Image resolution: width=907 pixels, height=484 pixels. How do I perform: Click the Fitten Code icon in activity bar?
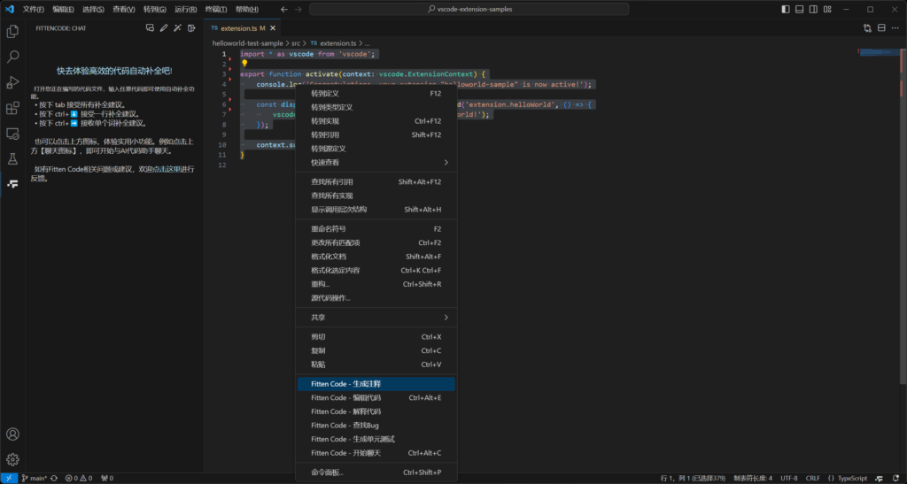click(x=12, y=184)
